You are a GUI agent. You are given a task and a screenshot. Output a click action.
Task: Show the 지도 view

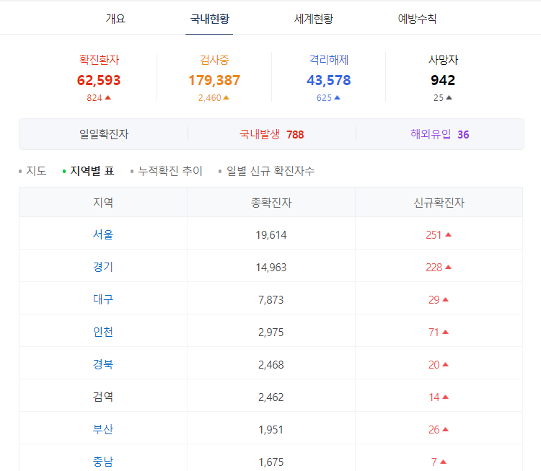click(36, 171)
